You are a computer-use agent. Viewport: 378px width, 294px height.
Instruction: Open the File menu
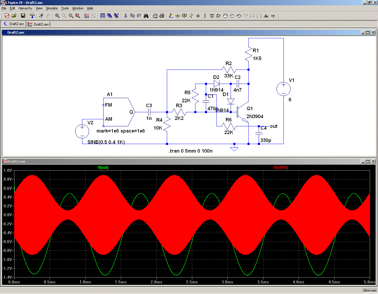4,8
